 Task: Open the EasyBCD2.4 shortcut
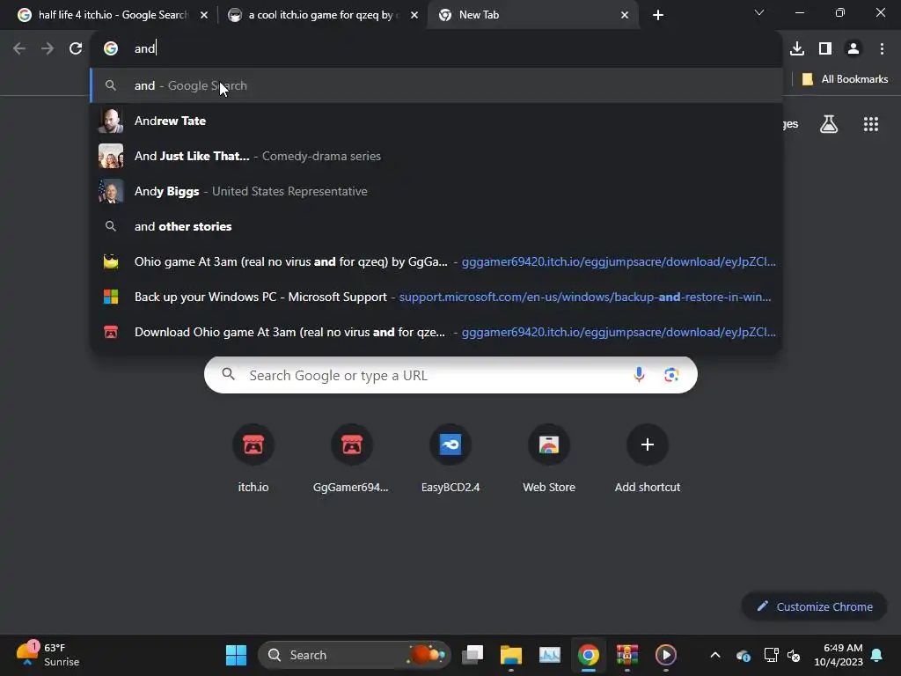coord(450,458)
